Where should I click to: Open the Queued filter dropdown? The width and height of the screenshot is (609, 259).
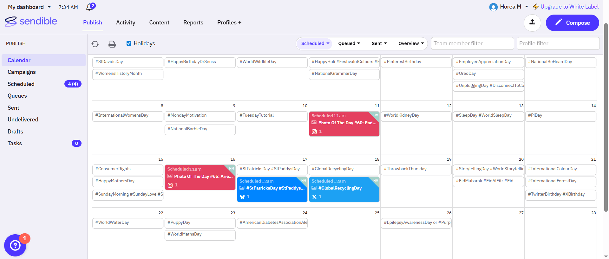(349, 43)
